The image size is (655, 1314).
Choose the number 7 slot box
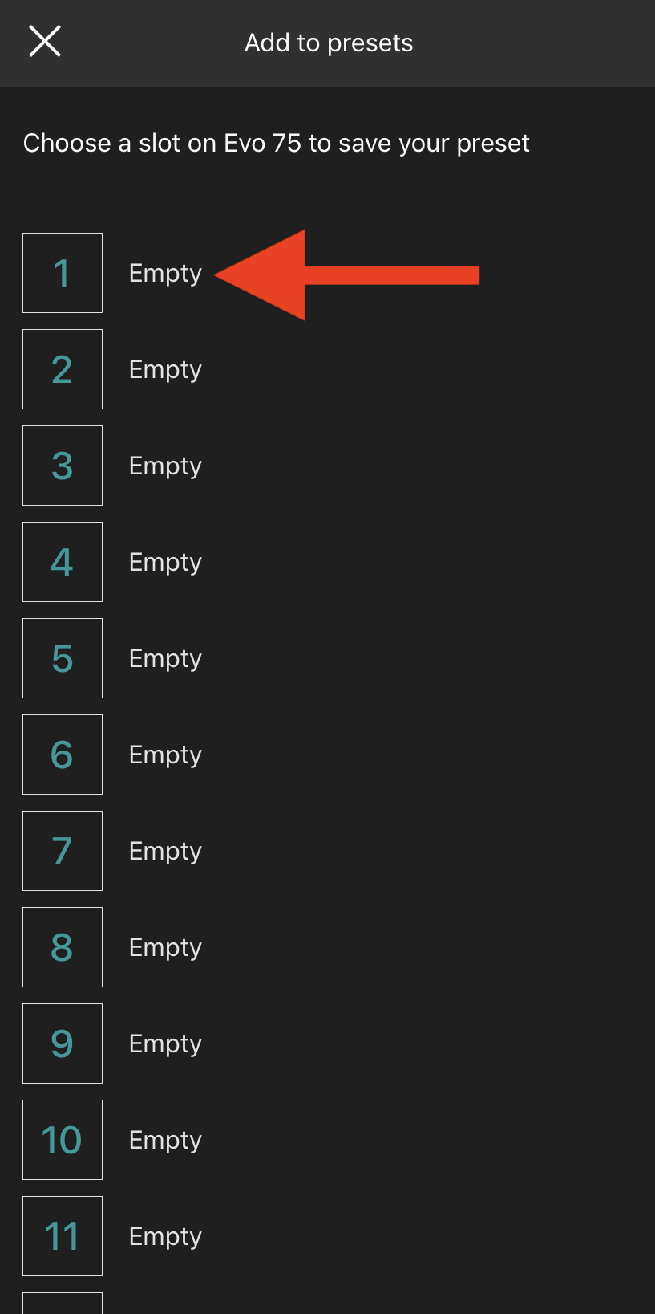63,851
